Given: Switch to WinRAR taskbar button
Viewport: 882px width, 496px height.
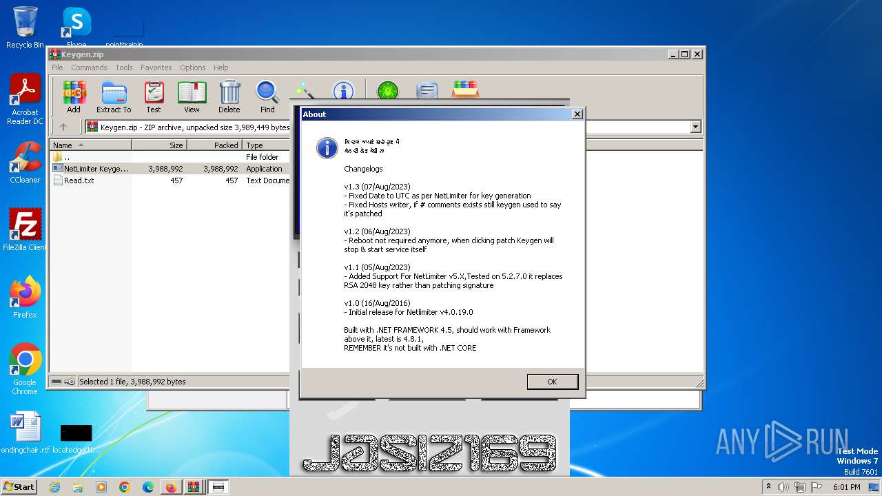Looking at the screenshot, I should click(x=194, y=487).
